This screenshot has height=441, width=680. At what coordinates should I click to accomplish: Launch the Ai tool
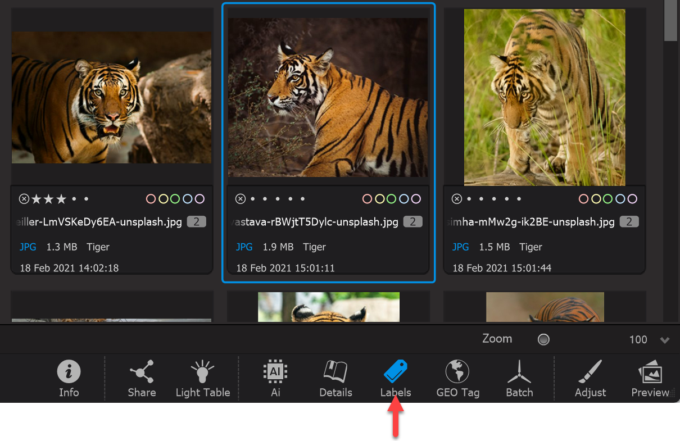(275, 372)
